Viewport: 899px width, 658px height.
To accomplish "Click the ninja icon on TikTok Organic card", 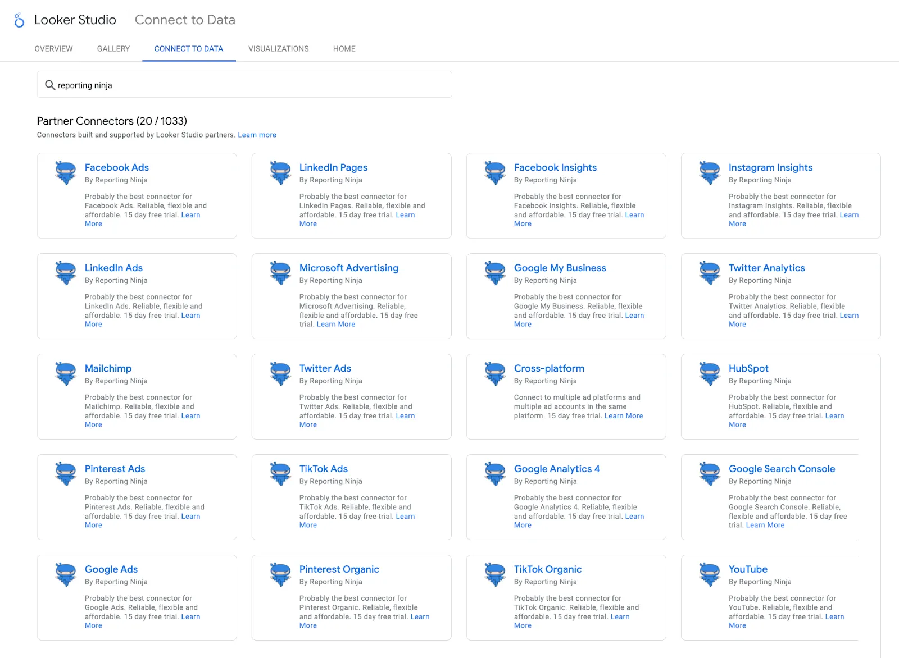I will (495, 575).
